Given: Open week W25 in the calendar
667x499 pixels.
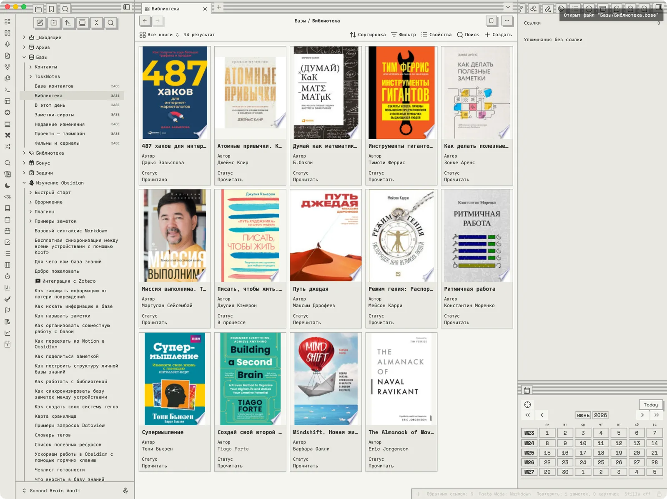Looking at the screenshot, I should pos(529,453).
